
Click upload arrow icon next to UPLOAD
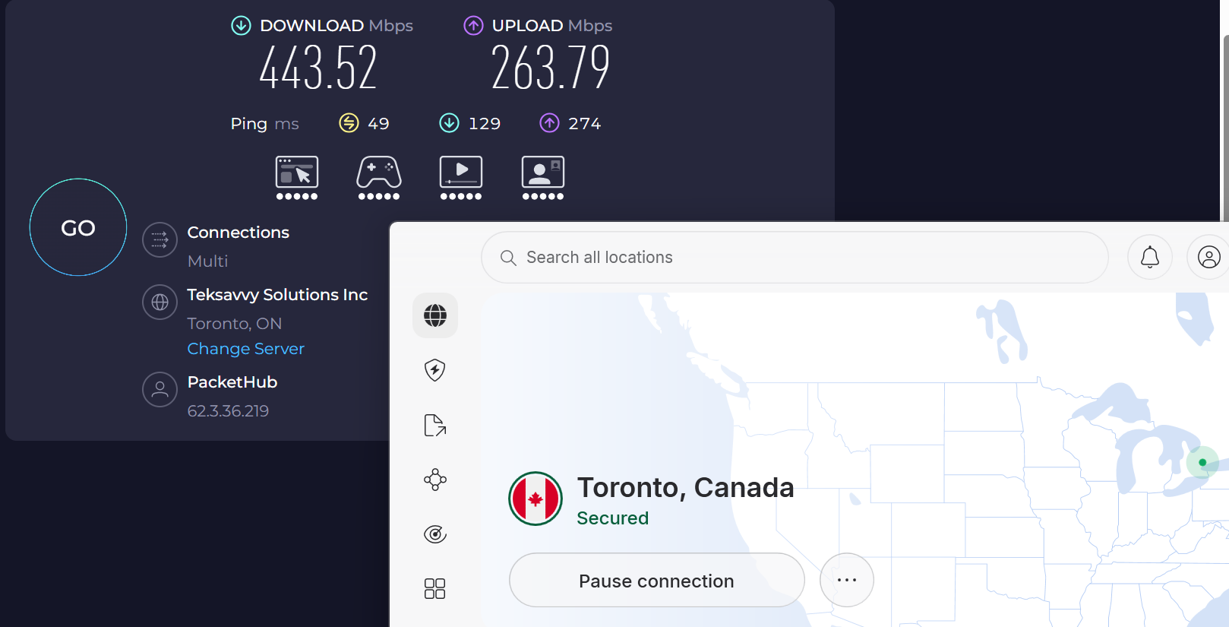[473, 25]
